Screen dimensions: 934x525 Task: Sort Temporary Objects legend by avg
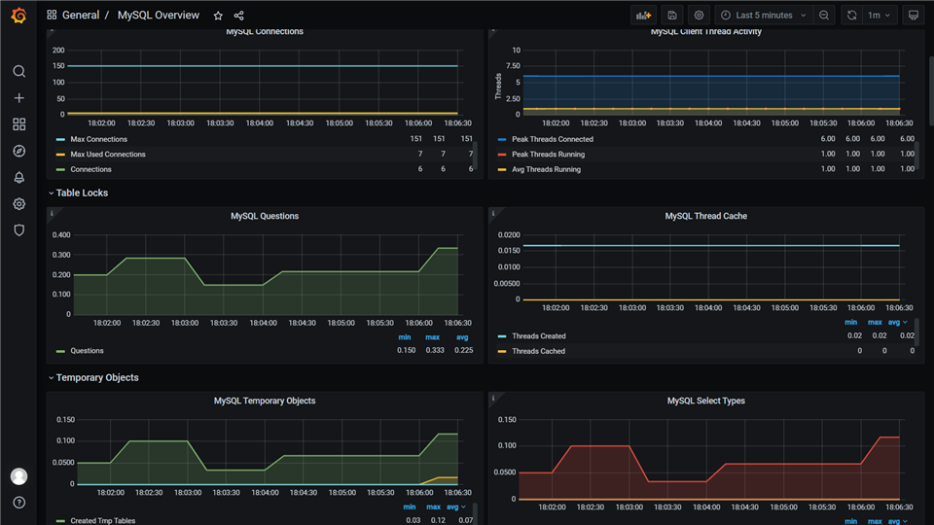pos(455,507)
